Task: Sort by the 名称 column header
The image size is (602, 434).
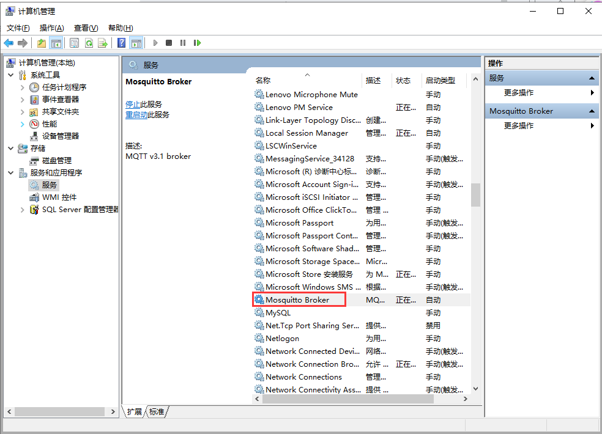Action: tap(307, 81)
